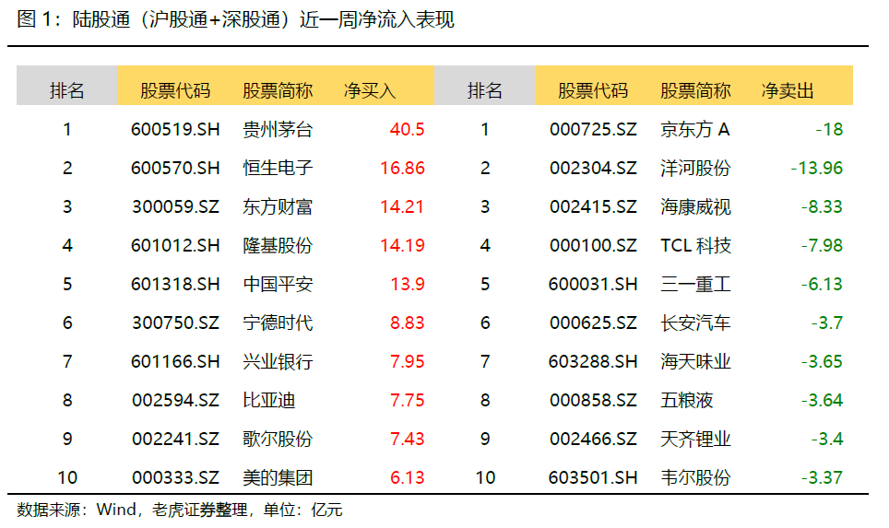This screenshot has height=528, width=889.
Task: Click the stock name 隆基股份
Action: [278, 245]
